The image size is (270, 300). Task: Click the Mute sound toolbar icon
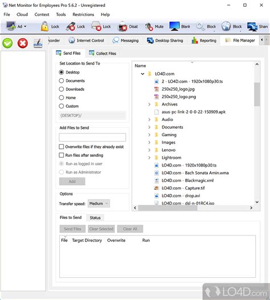149,27
